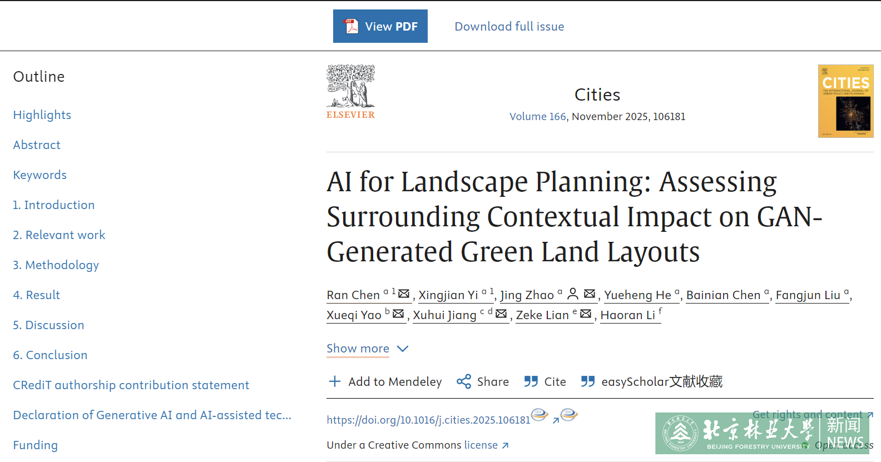
Task: Click the Share icon
Action: (464, 381)
